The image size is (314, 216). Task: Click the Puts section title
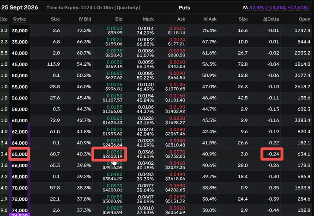pos(184,7)
